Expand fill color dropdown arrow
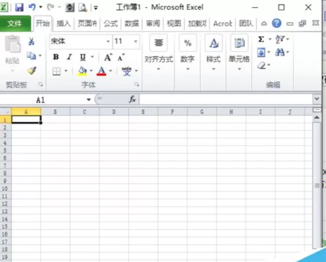The height and width of the screenshot is (262, 326). pyautogui.click(x=91, y=71)
